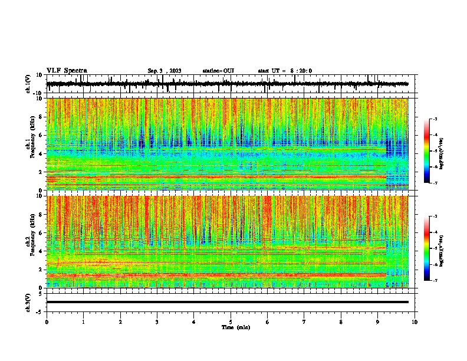Viewport: 467px width, 361px height.
Task: Click inside the ch.2 frequency spectrogram
Action: point(228,242)
